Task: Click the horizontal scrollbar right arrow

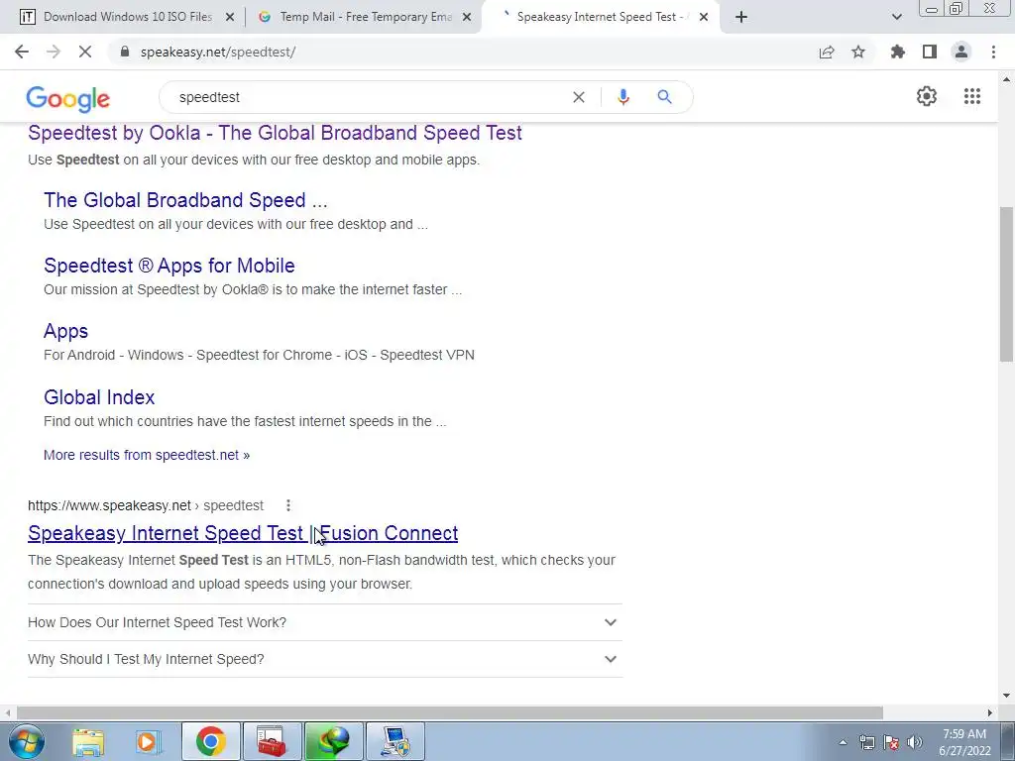Action: point(990,712)
